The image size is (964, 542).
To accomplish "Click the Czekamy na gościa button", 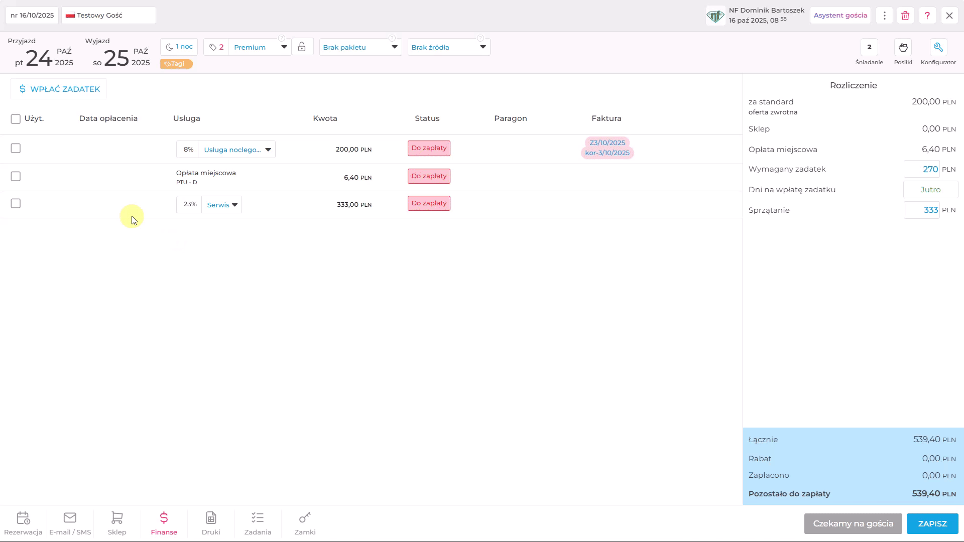I will [x=853, y=523].
